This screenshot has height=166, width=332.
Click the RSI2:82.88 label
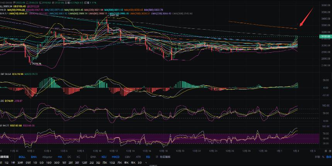tap(16, 126)
